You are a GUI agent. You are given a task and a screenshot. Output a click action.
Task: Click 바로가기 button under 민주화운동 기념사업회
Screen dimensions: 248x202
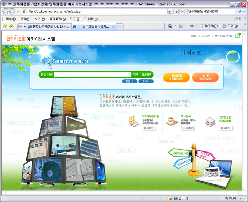pos(226,128)
